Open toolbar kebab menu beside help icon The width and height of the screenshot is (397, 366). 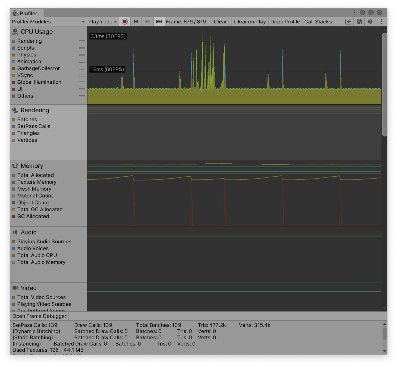(x=381, y=21)
